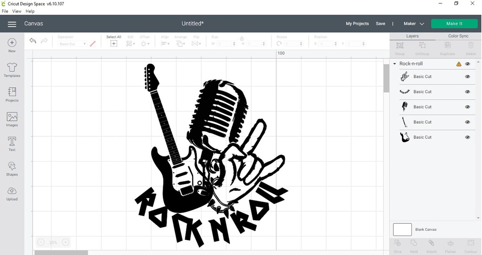
Task: Click Save in the top bar
Action: [x=380, y=24]
